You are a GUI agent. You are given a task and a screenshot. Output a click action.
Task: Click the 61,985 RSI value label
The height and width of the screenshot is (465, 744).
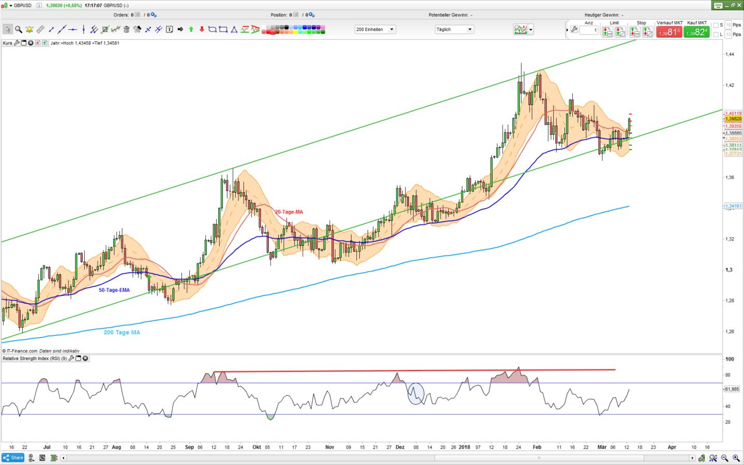click(732, 389)
